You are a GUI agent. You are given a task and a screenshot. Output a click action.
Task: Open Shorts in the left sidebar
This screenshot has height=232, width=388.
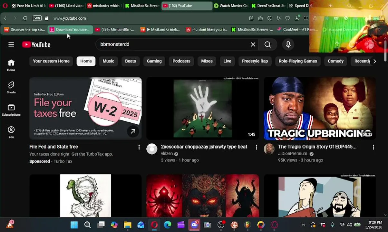click(11, 87)
